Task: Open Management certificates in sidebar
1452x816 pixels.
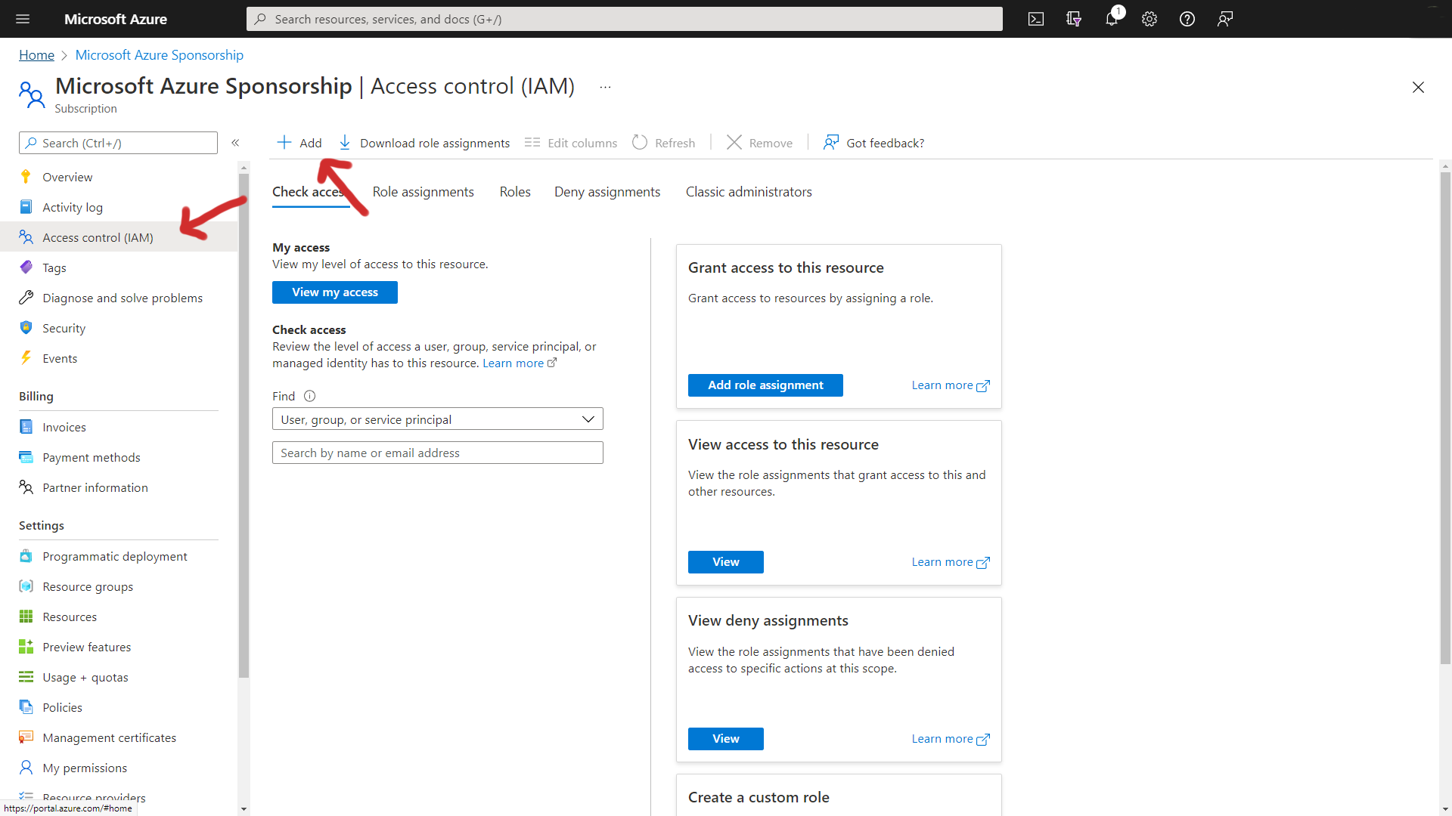Action: point(119,737)
